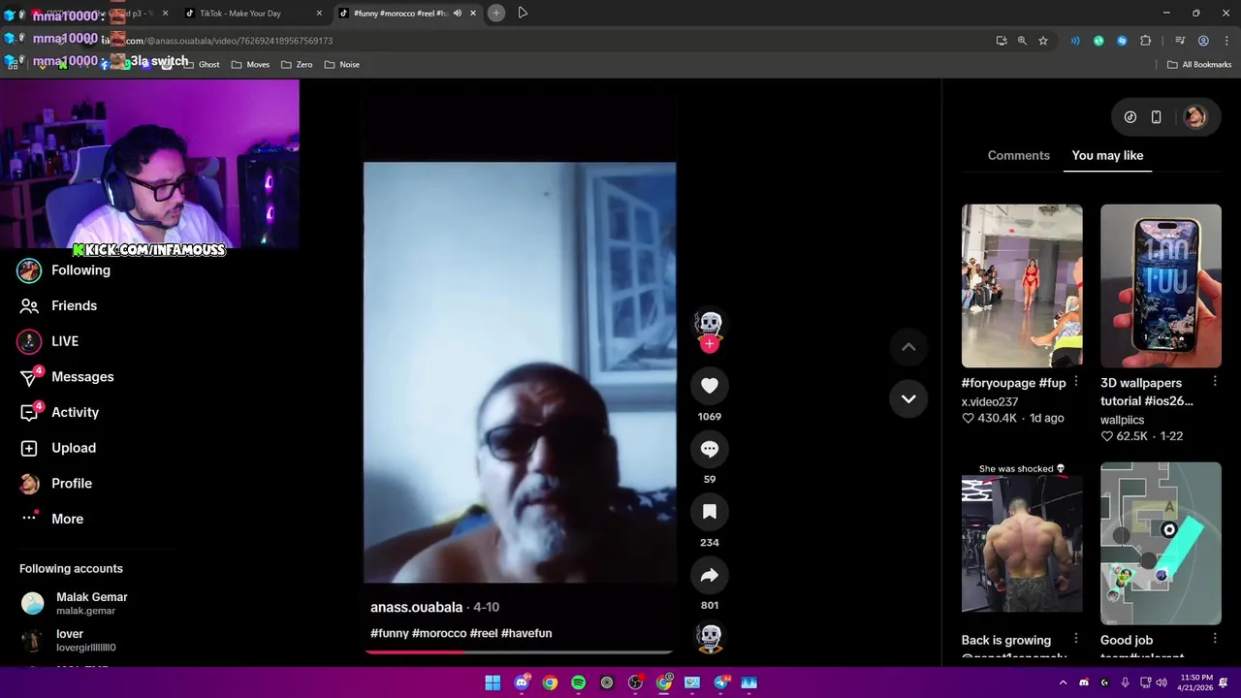Viewport: 1241px width, 698px height.
Task: Open Chrome zoom magnifier icon
Action: tap(1022, 41)
